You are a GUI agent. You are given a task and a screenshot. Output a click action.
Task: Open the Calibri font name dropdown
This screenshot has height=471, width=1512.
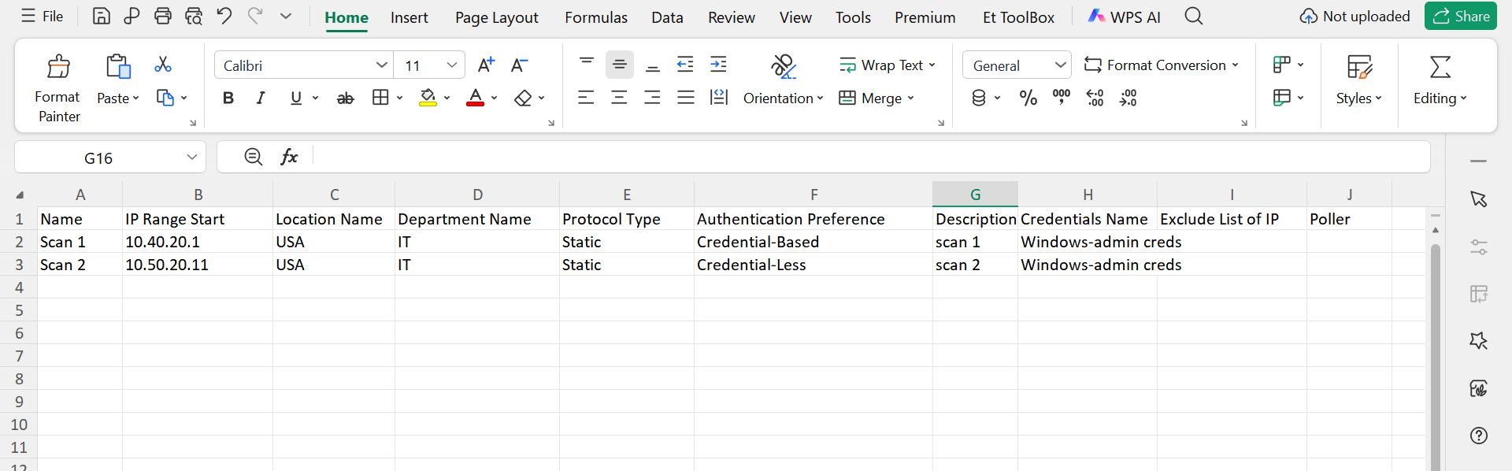pos(382,65)
